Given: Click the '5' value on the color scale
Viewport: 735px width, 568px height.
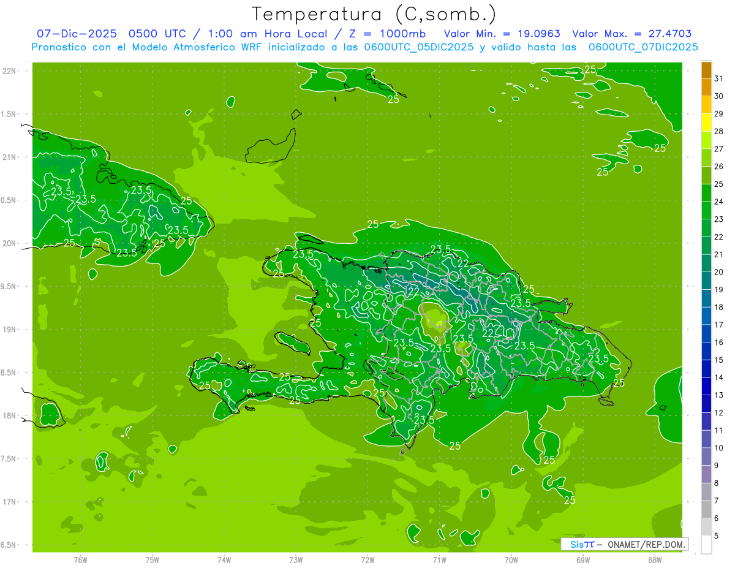Looking at the screenshot, I should pos(717,536).
